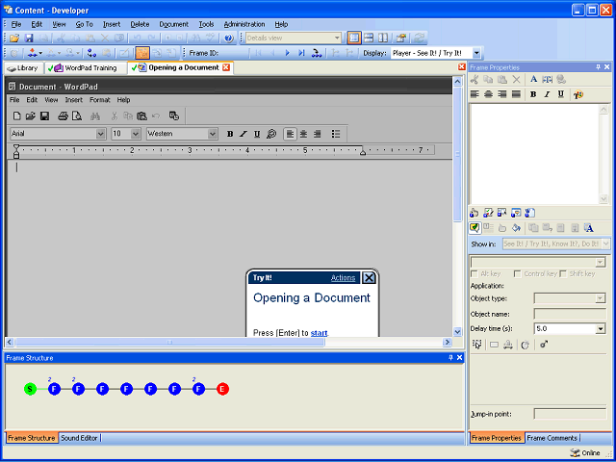Image resolution: width=616 pixels, height=462 pixels.
Task: Switch to the WordPad Training tab
Action: 86,68
